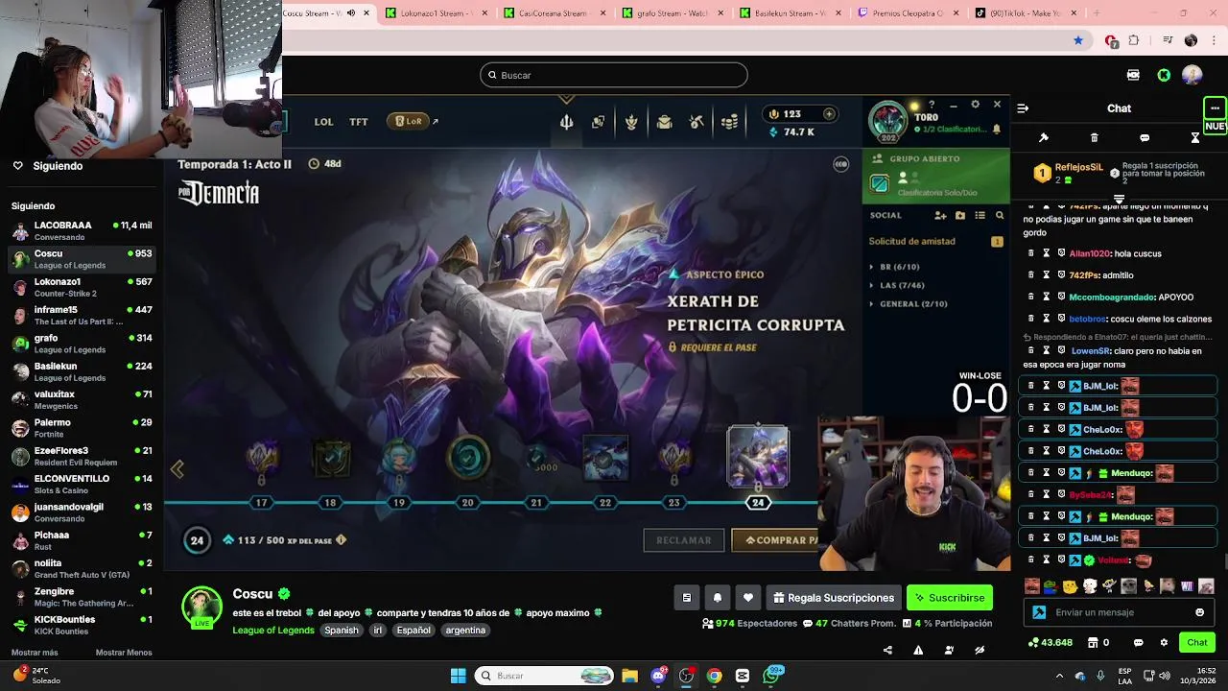Open the LoL client home (crossed swords) icon
The width and height of the screenshot is (1228, 691).
(566, 122)
